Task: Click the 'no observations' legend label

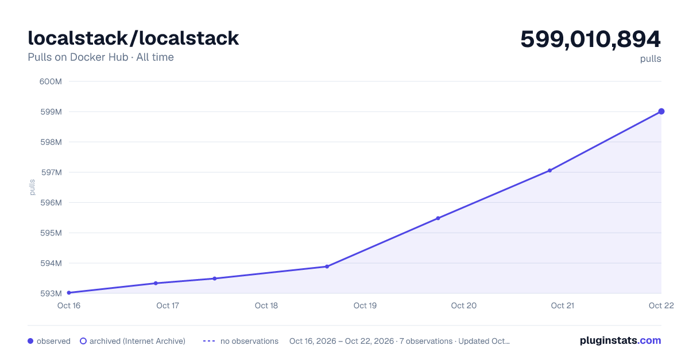Action: 249,341
